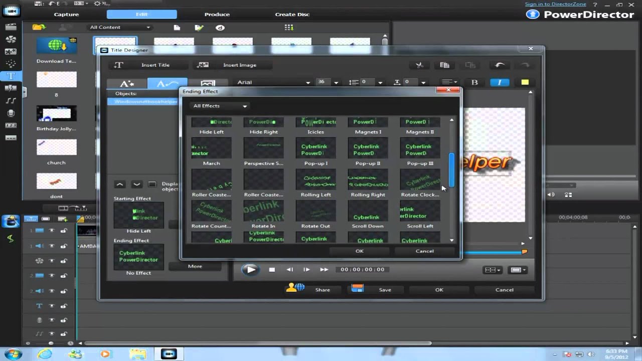Switch to the Edit tab
Image resolution: width=642 pixels, height=361 pixels.
click(x=142, y=15)
